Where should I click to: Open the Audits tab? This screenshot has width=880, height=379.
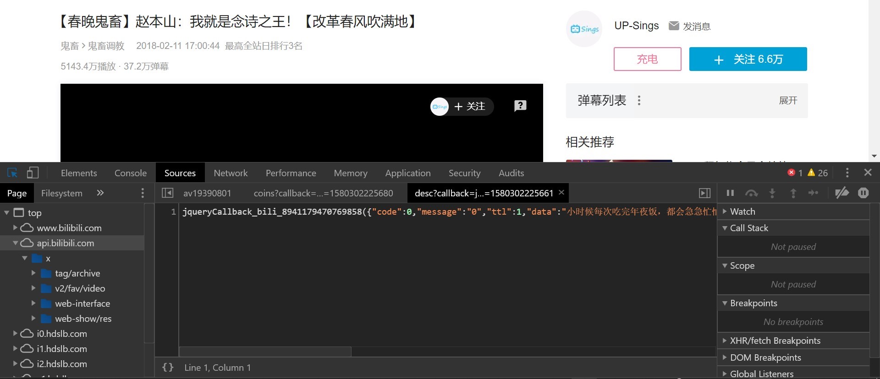[x=511, y=173]
